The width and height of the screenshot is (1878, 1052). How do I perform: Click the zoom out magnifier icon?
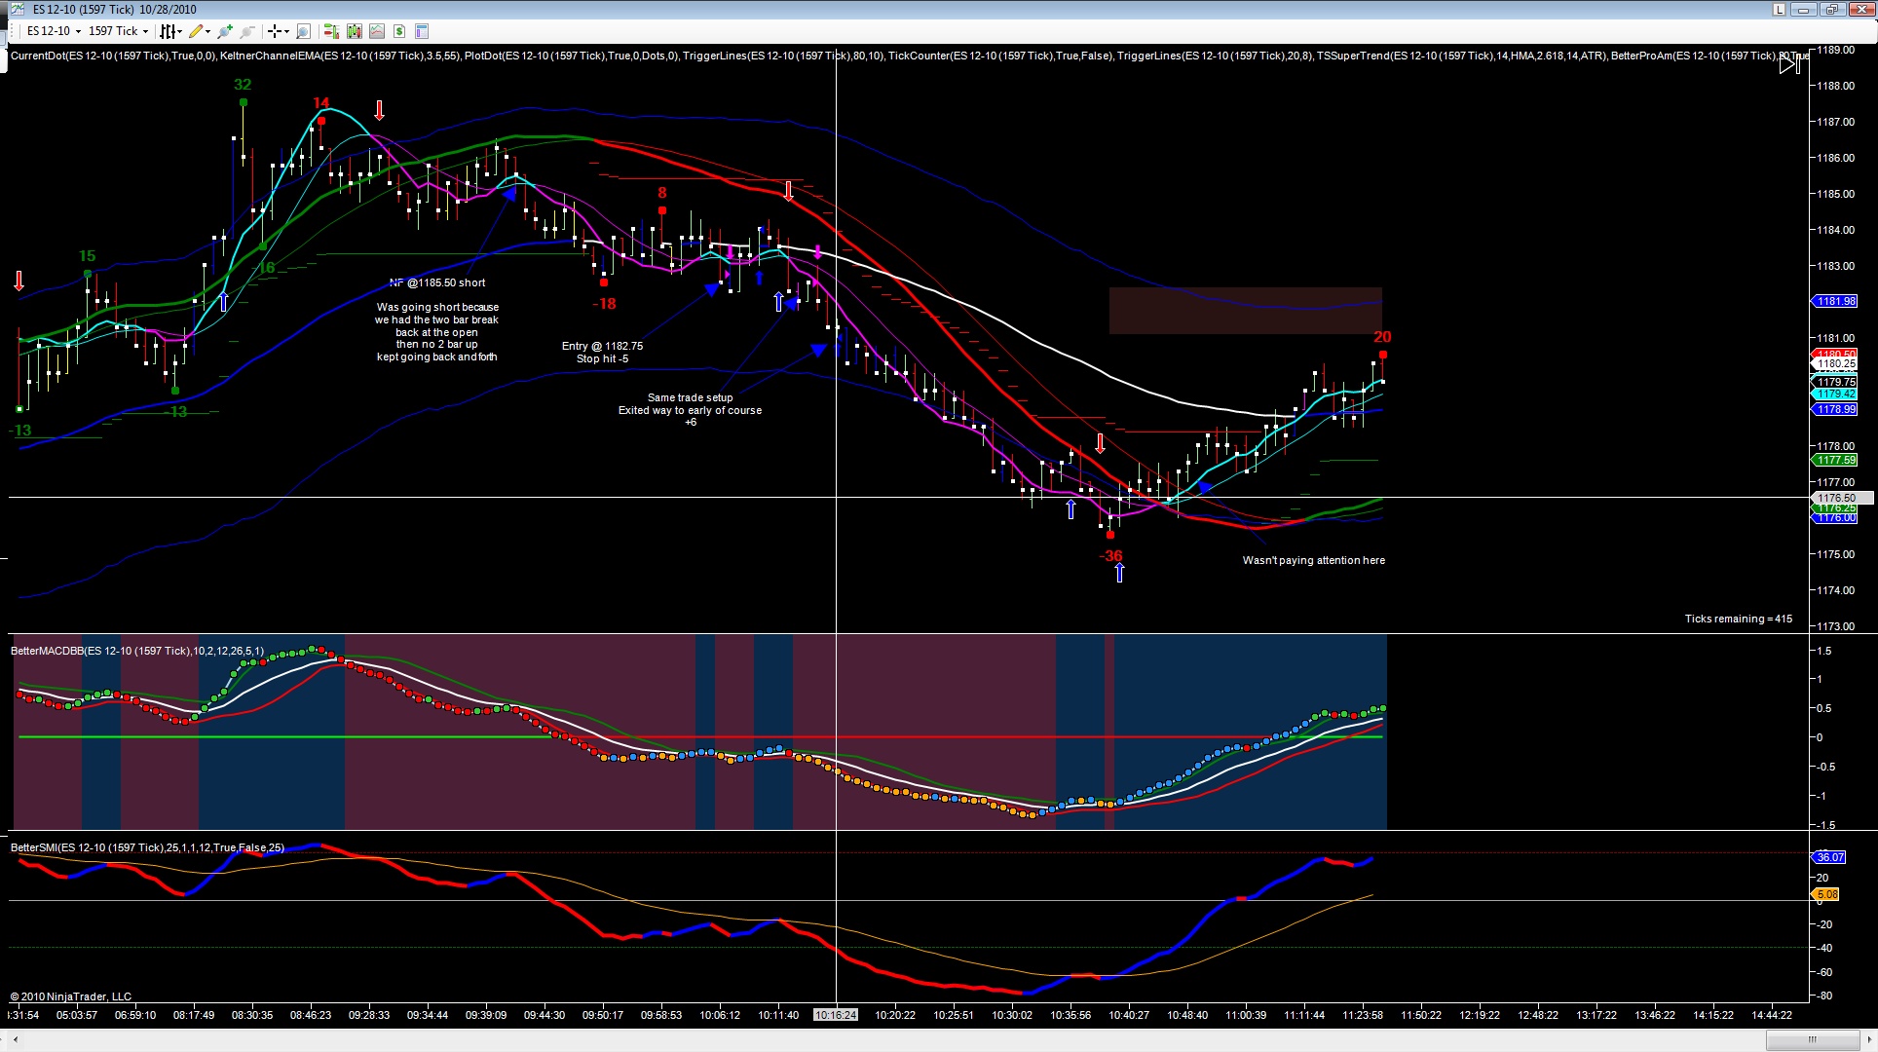click(247, 31)
